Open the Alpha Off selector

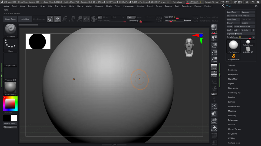click(x=10, y=60)
